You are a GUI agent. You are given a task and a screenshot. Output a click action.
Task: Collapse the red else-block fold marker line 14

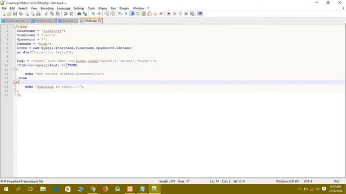(15, 82)
